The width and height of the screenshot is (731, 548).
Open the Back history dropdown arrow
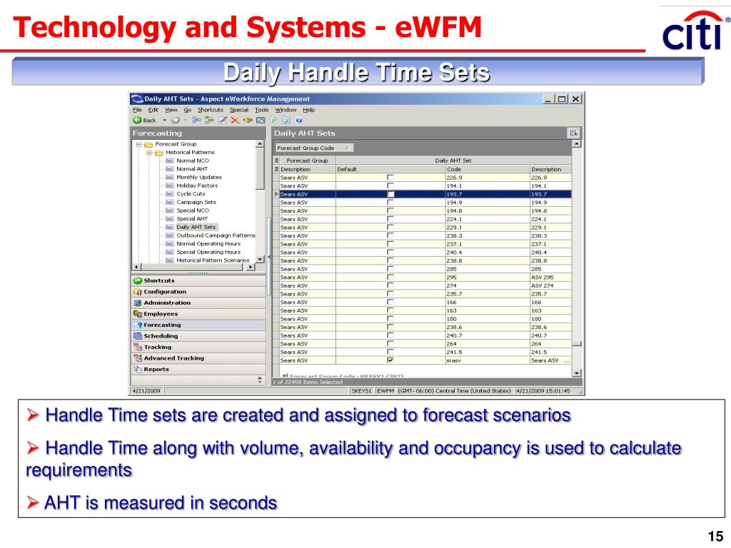click(164, 120)
